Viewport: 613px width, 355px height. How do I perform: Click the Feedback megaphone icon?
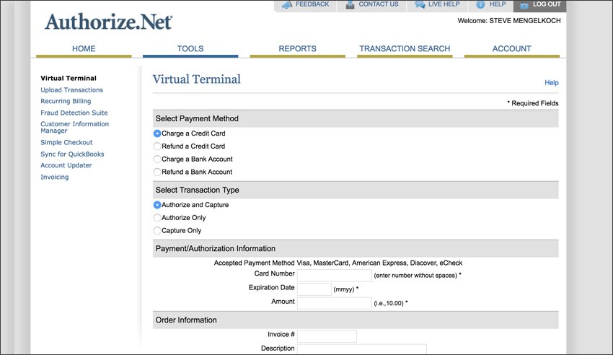[287, 5]
